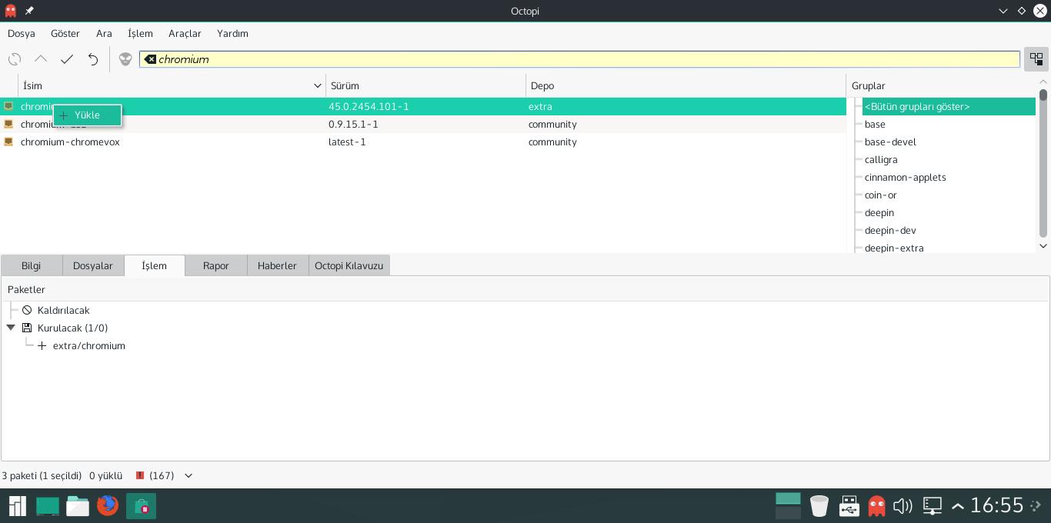The image size is (1051, 523).
Task: Select the coin-or group
Action: [881, 195]
